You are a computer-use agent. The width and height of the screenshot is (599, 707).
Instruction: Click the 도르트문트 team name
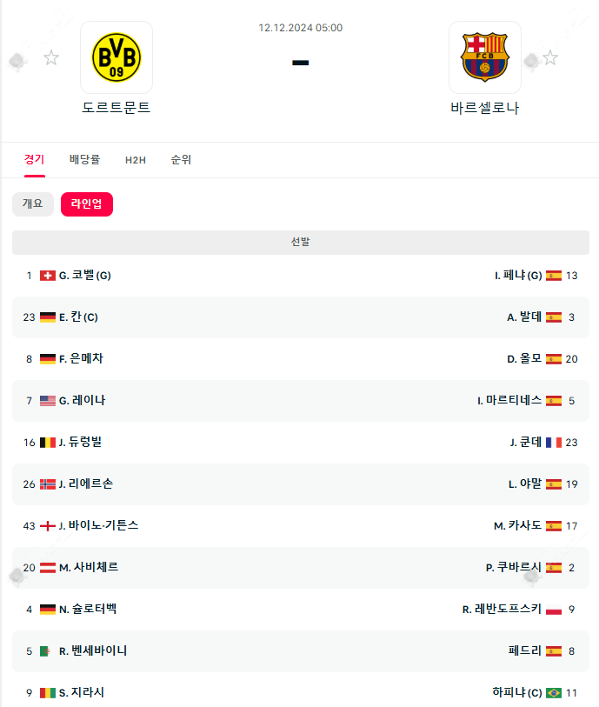[x=116, y=108]
